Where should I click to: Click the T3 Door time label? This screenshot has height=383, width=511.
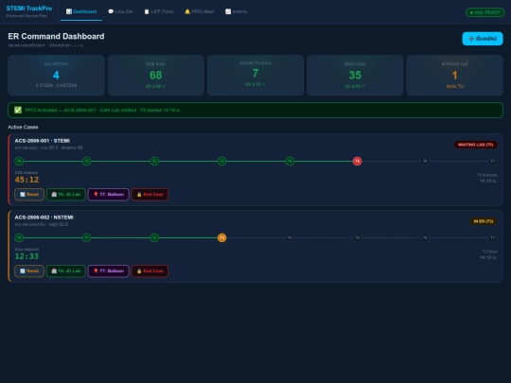pyautogui.click(x=488, y=254)
